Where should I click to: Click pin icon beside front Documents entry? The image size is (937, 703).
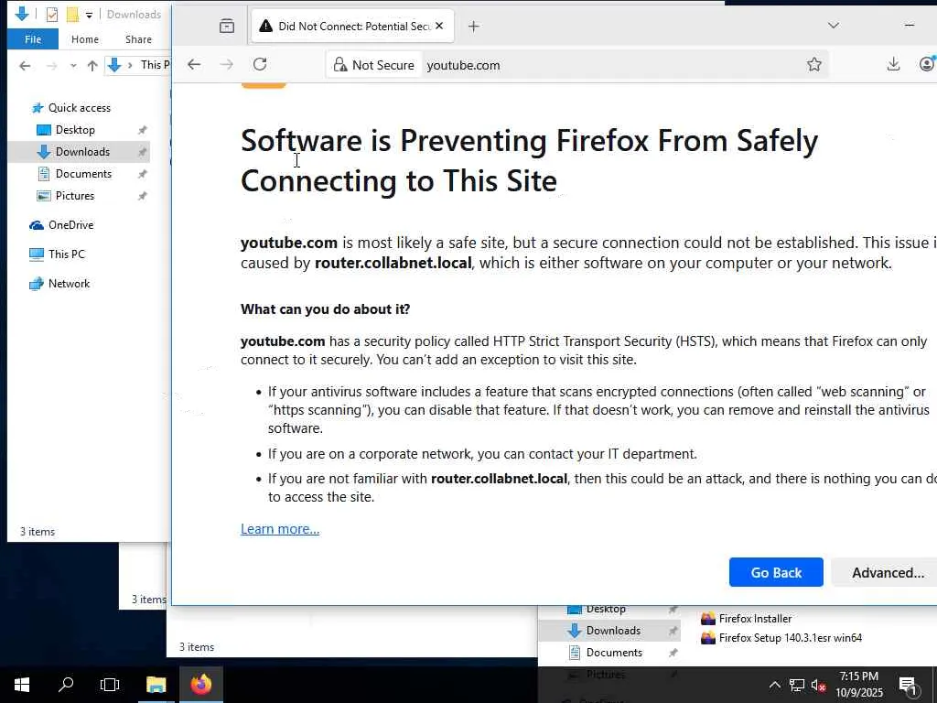point(142,174)
